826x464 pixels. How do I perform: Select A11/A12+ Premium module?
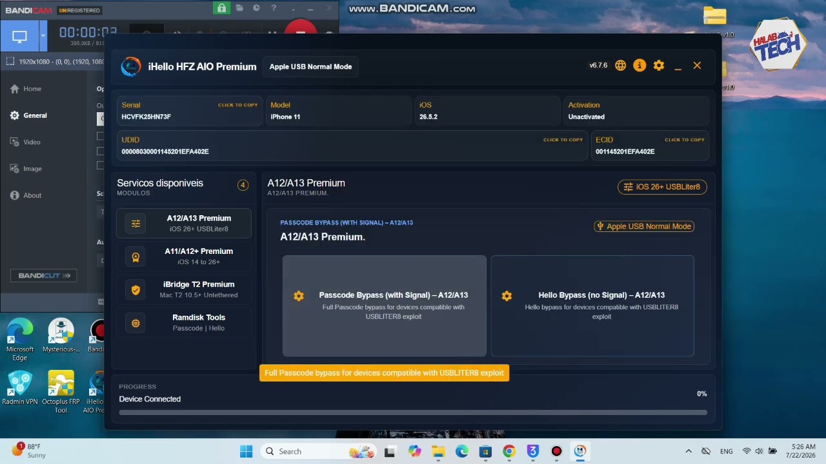[184, 256]
